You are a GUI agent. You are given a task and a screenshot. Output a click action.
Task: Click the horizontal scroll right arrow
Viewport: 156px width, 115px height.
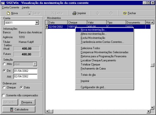[149, 111]
